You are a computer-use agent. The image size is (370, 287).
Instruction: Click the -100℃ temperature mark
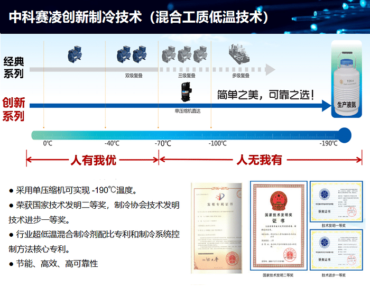point(217,143)
